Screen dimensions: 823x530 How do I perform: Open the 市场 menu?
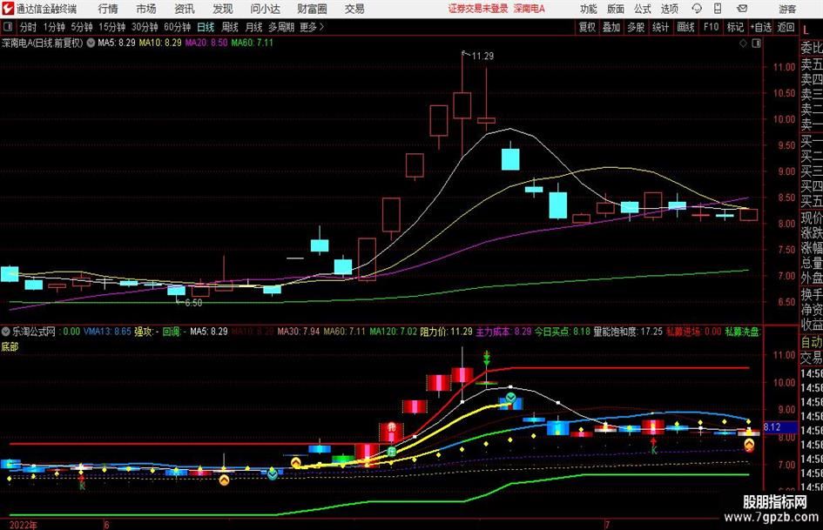tap(146, 9)
